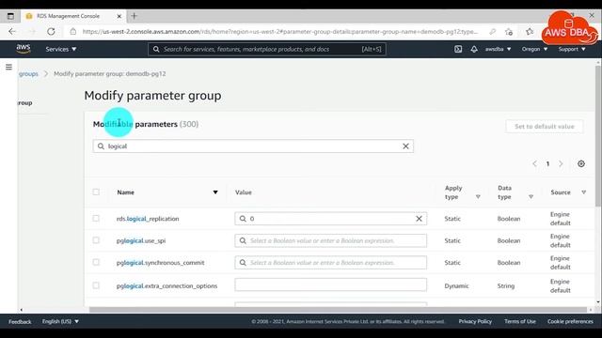Screen dimensions: 602x338
Task: Click 'String' data type cell
Action: [506, 285]
